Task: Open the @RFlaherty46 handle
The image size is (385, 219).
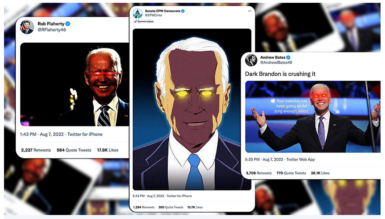Action: click(x=51, y=30)
